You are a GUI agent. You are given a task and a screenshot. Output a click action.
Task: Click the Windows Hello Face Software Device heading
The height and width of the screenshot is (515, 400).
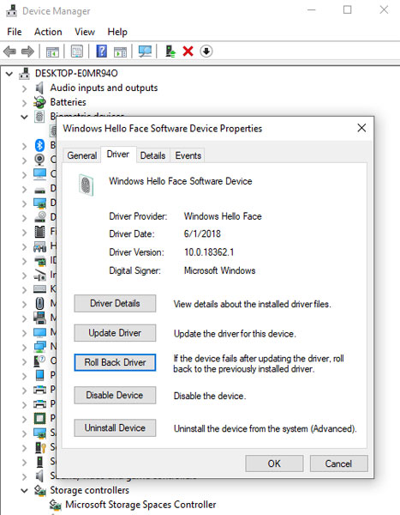(x=181, y=181)
